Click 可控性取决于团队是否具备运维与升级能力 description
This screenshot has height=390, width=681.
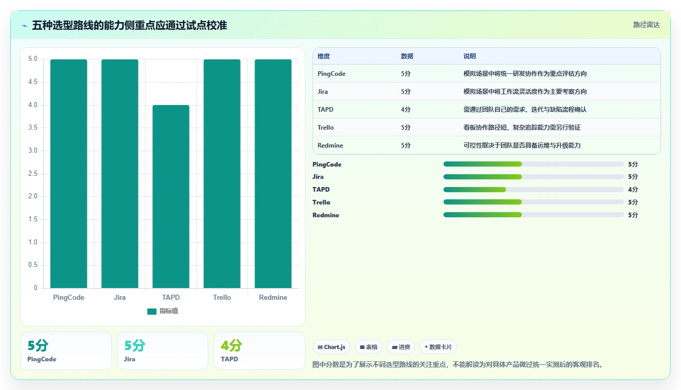[522, 146]
